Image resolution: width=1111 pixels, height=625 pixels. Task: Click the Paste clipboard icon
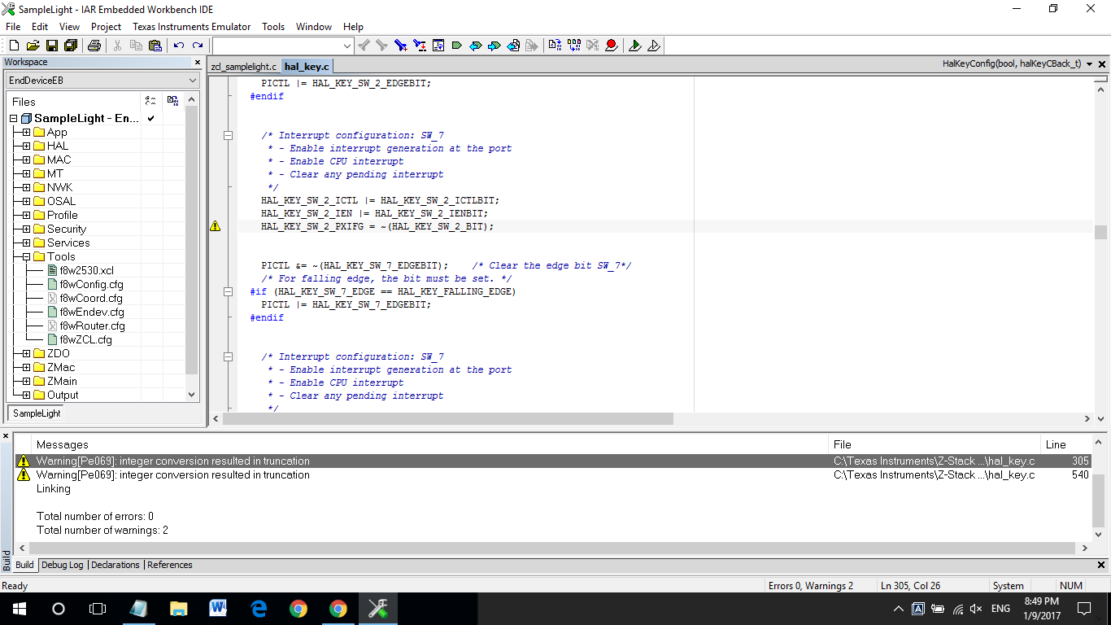point(155,46)
